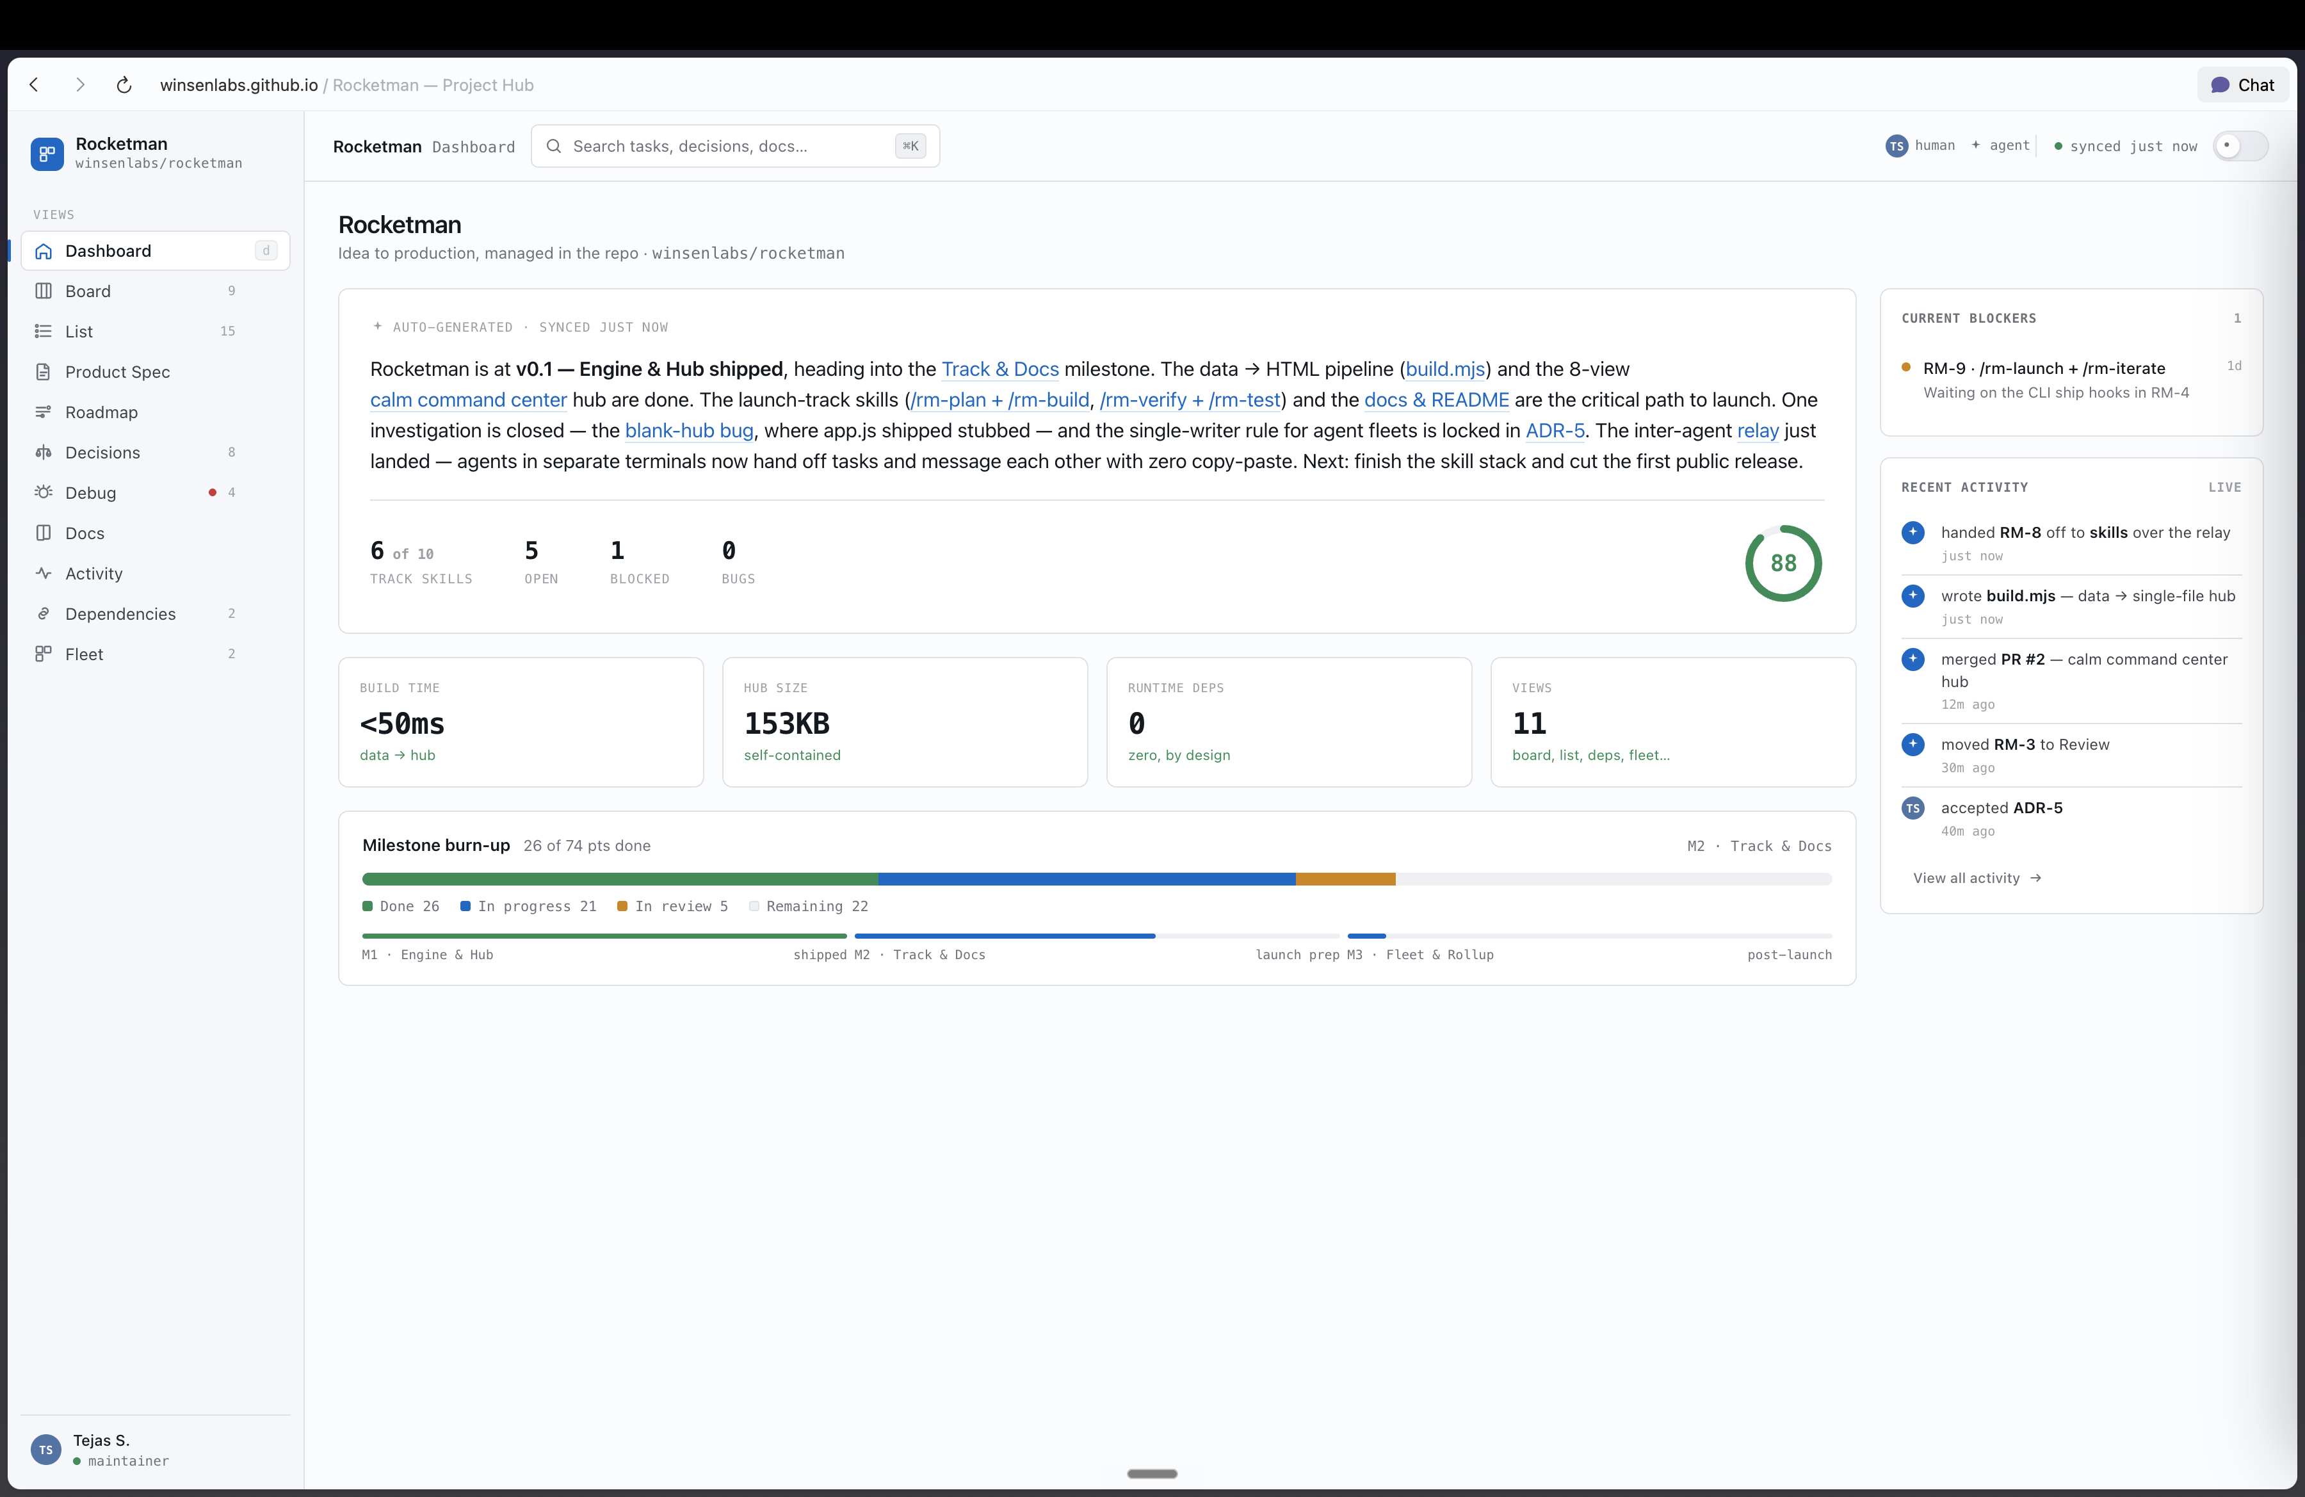This screenshot has height=1497, width=2305.
Task: Click the ⌘K shortcut badge
Action: pyautogui.click(x=910, y=146)
